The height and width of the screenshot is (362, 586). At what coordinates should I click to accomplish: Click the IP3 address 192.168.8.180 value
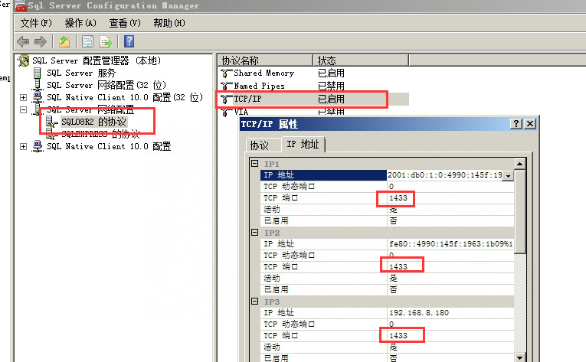(418, 313)
